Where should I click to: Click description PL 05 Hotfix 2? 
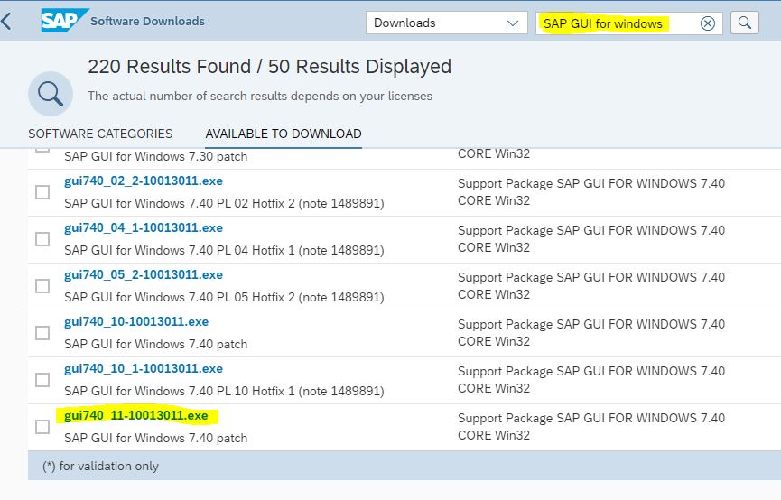coord(224,297)
